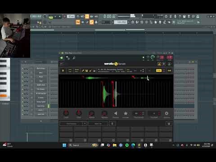
Task: Stop playback in FL Studio transport
Action: pos(60,17)
